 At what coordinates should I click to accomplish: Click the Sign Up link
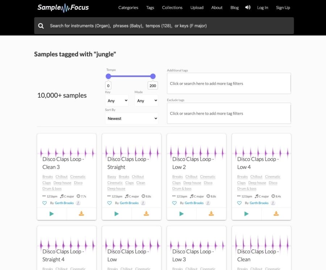(283, 8)
